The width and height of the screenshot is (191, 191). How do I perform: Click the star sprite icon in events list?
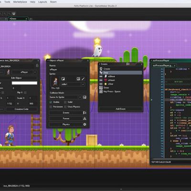point(106,84)
